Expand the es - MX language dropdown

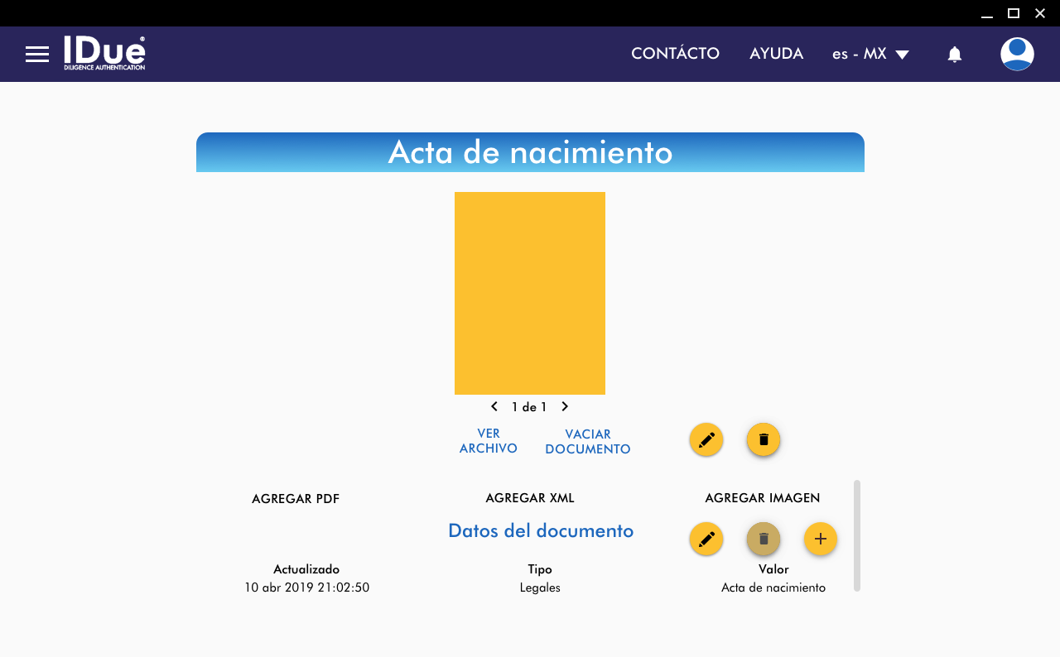[870, 55]
